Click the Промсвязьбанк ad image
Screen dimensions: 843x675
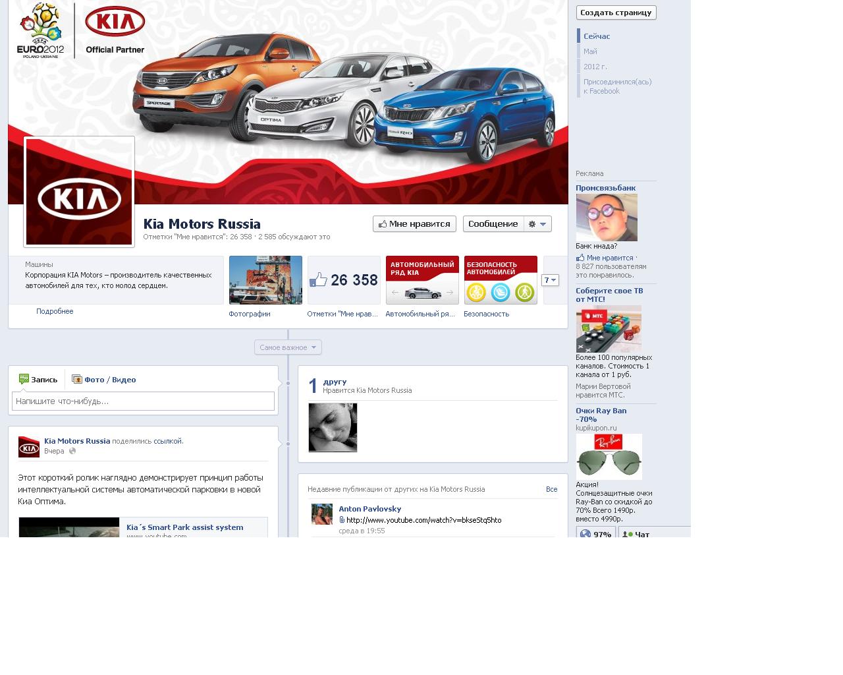coord(607,218)
